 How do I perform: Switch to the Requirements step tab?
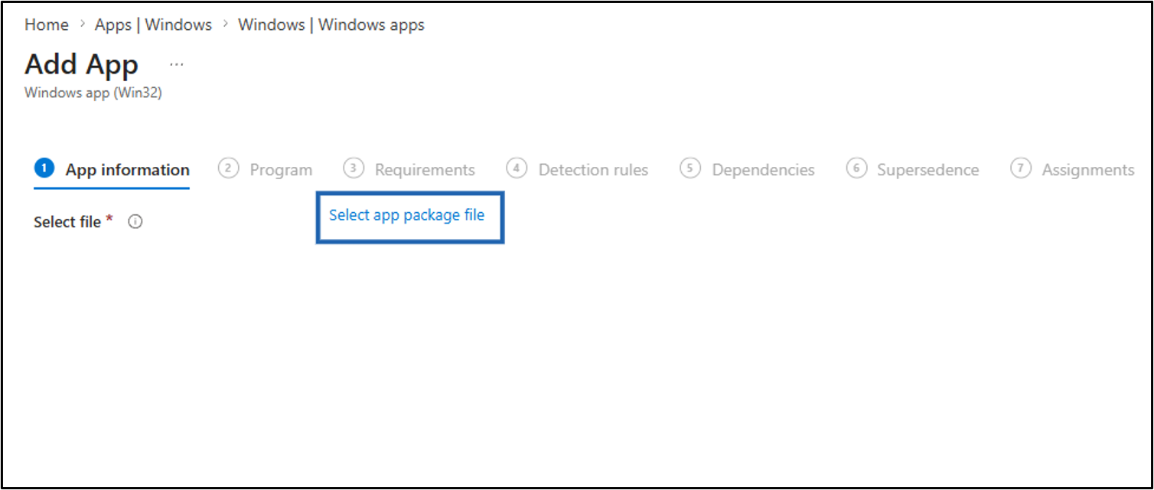409,169
